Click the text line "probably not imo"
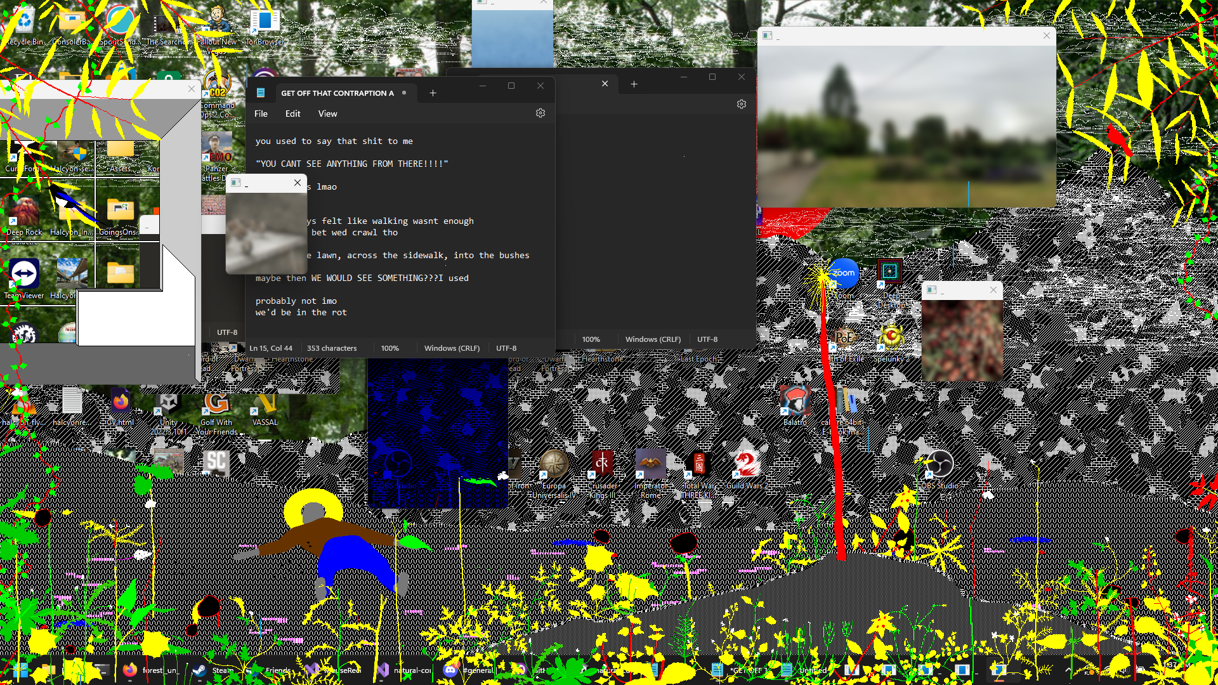Screen dimensions: 1218x685 [296, 301]
